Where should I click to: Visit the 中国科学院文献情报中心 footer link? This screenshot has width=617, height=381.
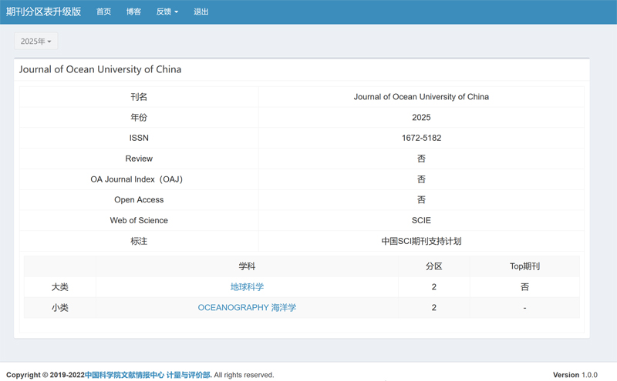124,375
